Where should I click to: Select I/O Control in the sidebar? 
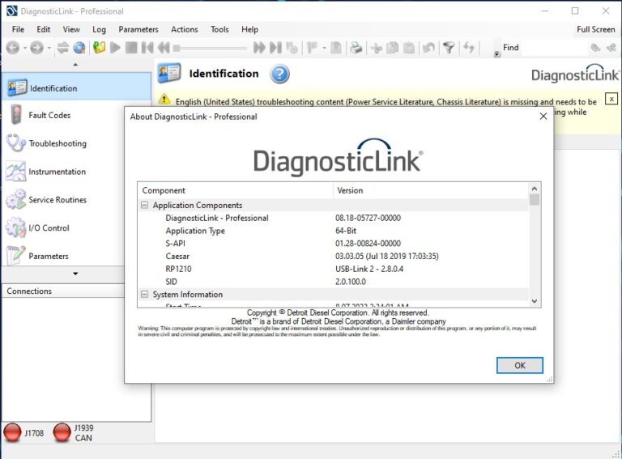pyautogui.click(x=63, y=228)
